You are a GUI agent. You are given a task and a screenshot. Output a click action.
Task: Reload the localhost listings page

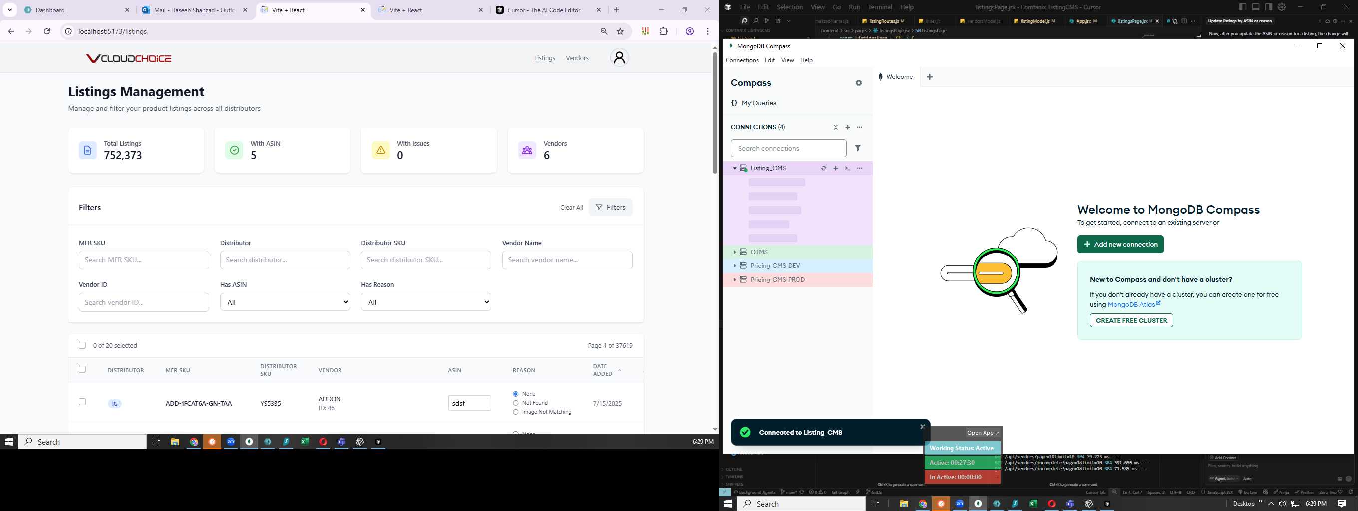pos(47,31)
